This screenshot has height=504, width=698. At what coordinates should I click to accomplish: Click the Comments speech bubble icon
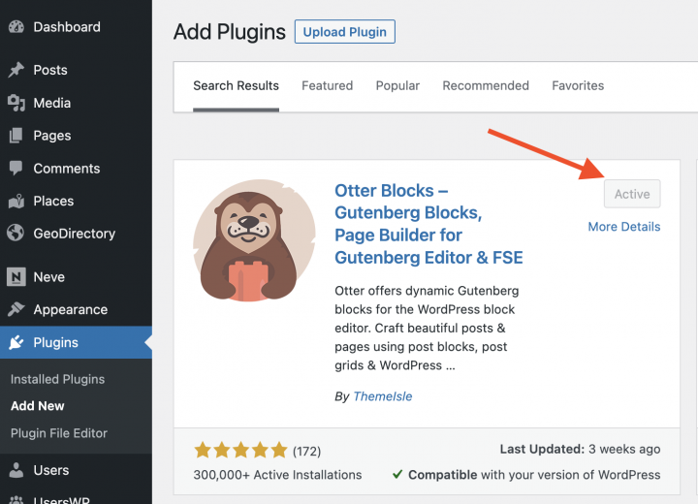tap(16, 169)
